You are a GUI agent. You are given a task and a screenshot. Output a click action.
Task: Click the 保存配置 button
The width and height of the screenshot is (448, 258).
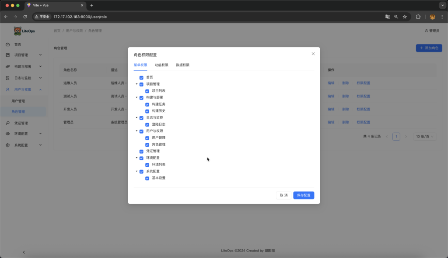pyautogui.click(x=303, y=195)
